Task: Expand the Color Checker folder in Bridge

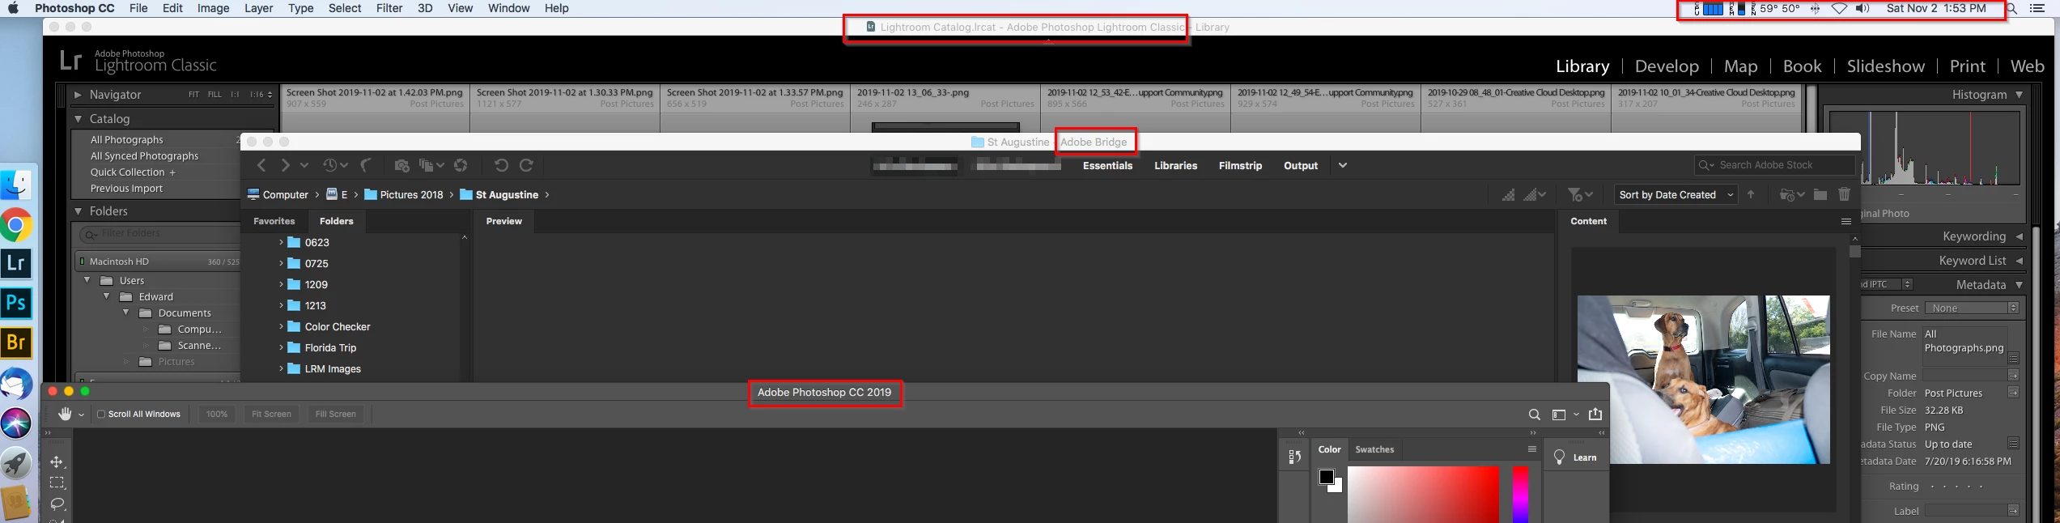Action: 281,326
